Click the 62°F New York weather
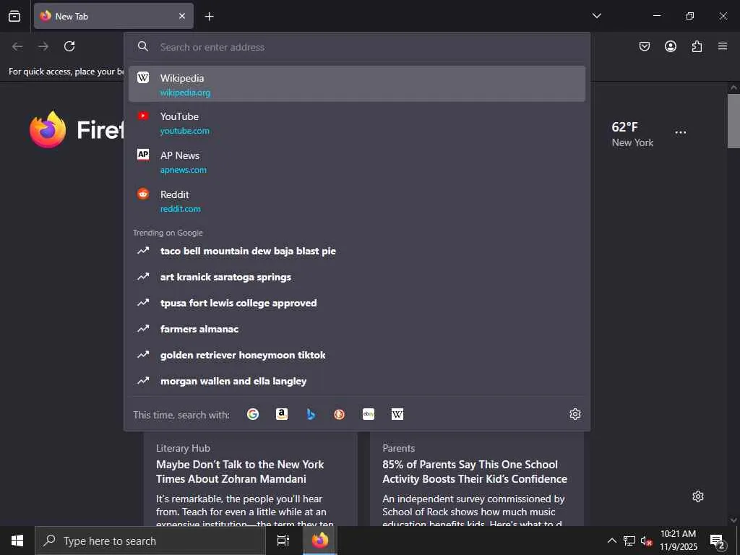740x555 pixels. coord(632,134)
